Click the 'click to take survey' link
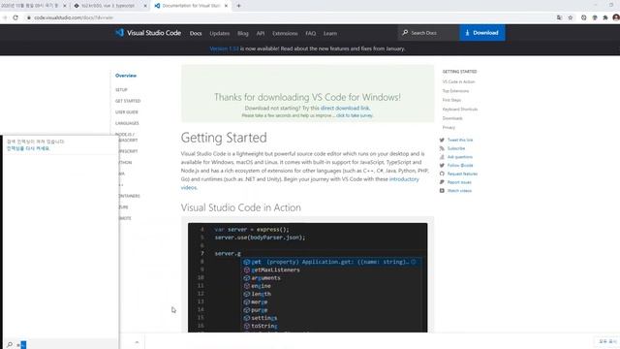This screenshot has width=620, height=349. [355, 115]
